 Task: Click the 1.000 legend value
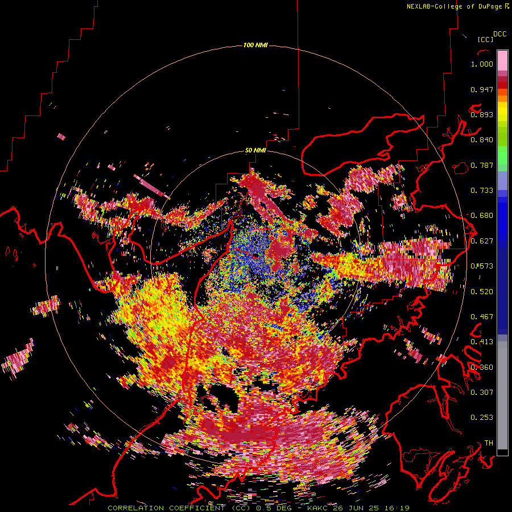click(482, 64)
